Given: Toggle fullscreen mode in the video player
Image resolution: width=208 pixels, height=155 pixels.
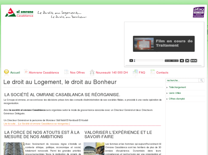Looking at the screenshot, I should click(187, 61).
